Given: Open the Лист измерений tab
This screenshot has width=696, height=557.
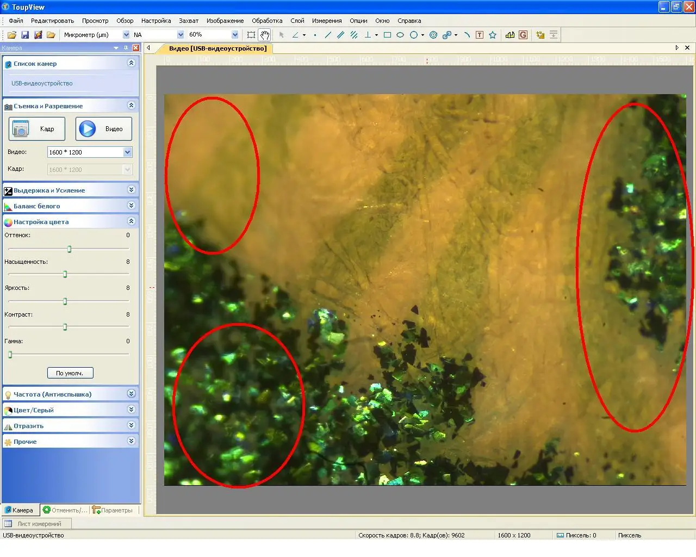Looking at the screenshot, I should [x=36, y=524].
